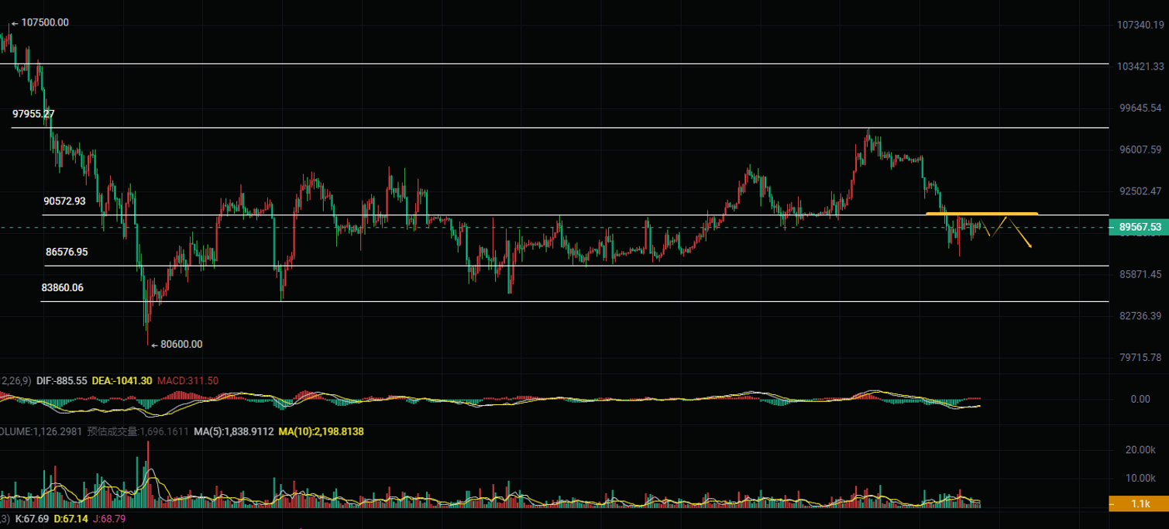Click the 80600.00 low price marker
This screenshot has height=529, width=1169.
coord(181,344)
